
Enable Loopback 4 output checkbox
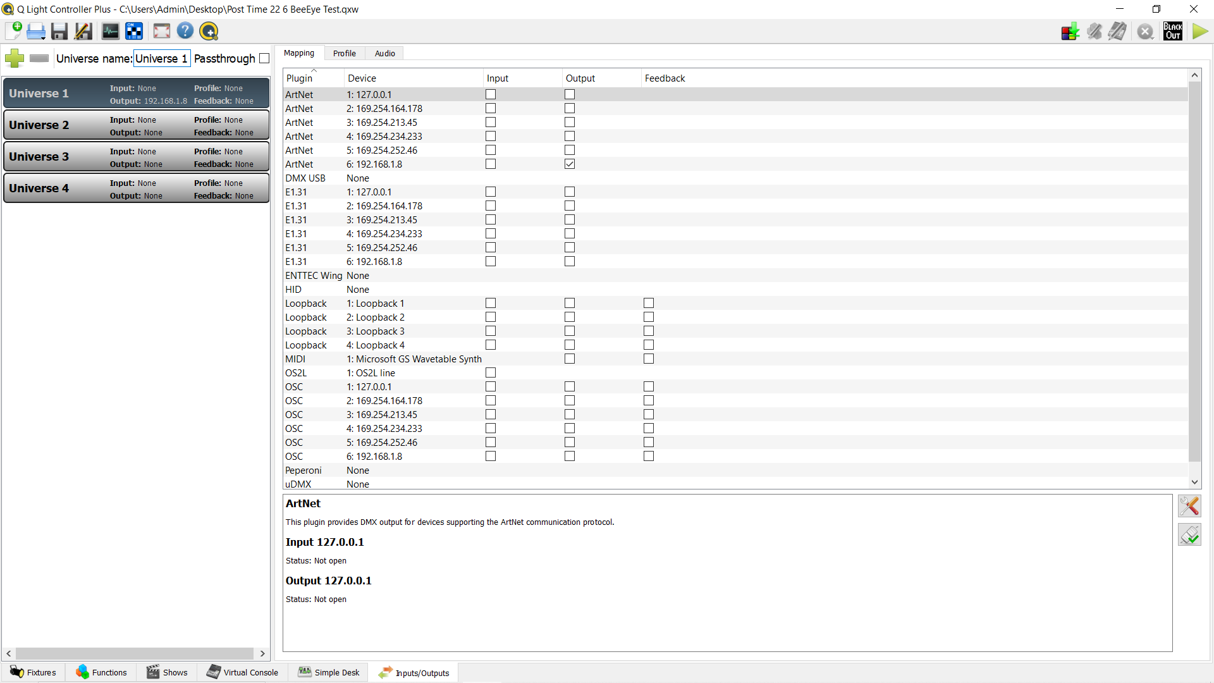[x=570, y=345]
